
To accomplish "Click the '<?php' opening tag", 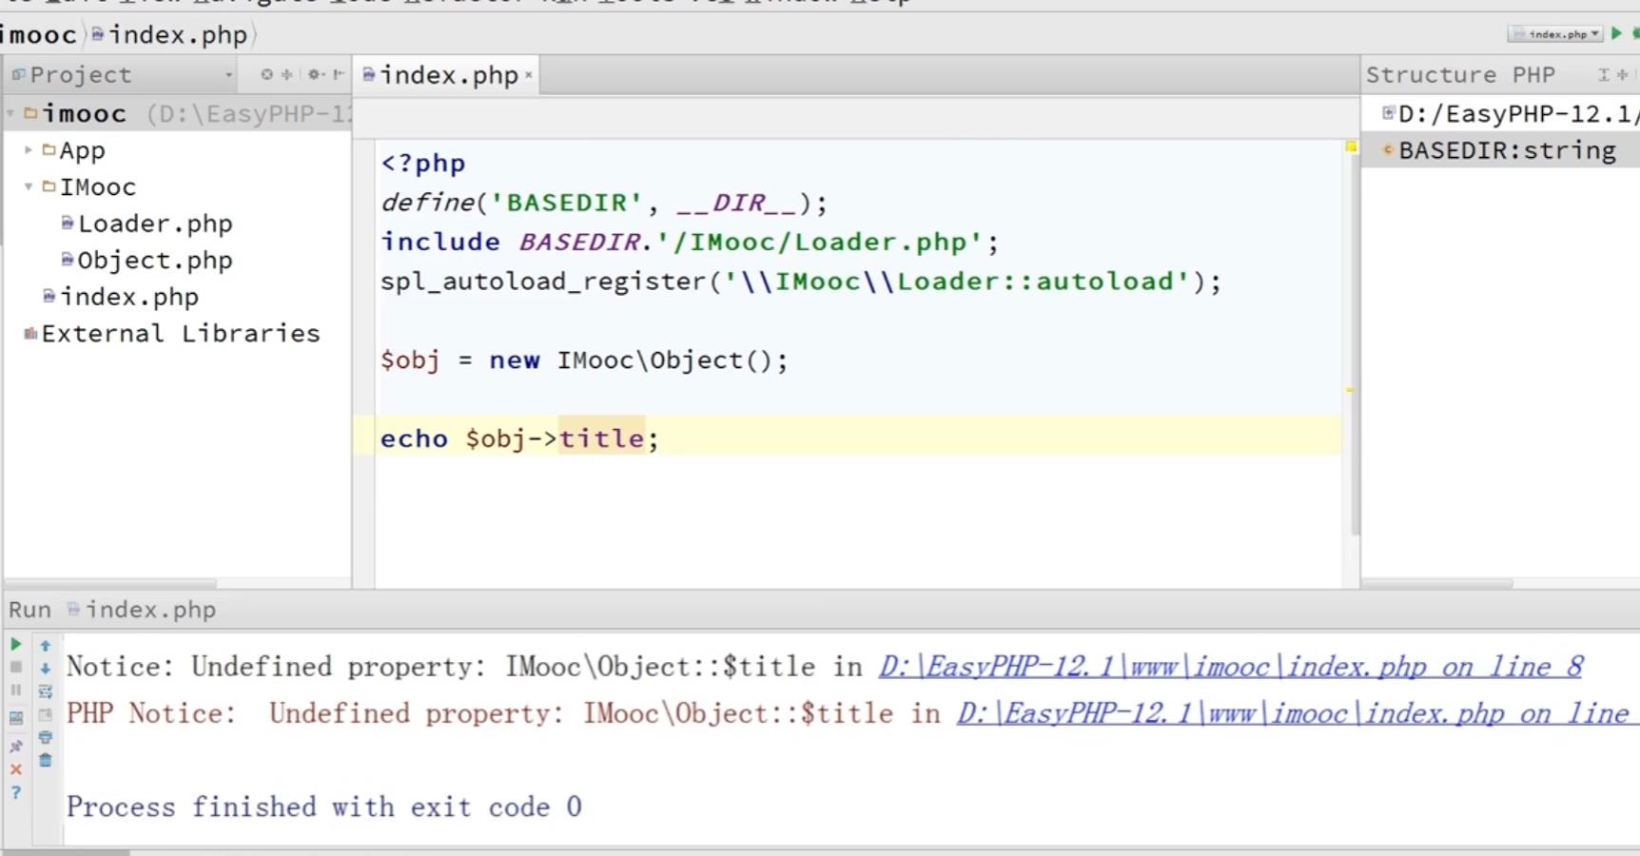I will pyautogui.click(x=423, y=164).
